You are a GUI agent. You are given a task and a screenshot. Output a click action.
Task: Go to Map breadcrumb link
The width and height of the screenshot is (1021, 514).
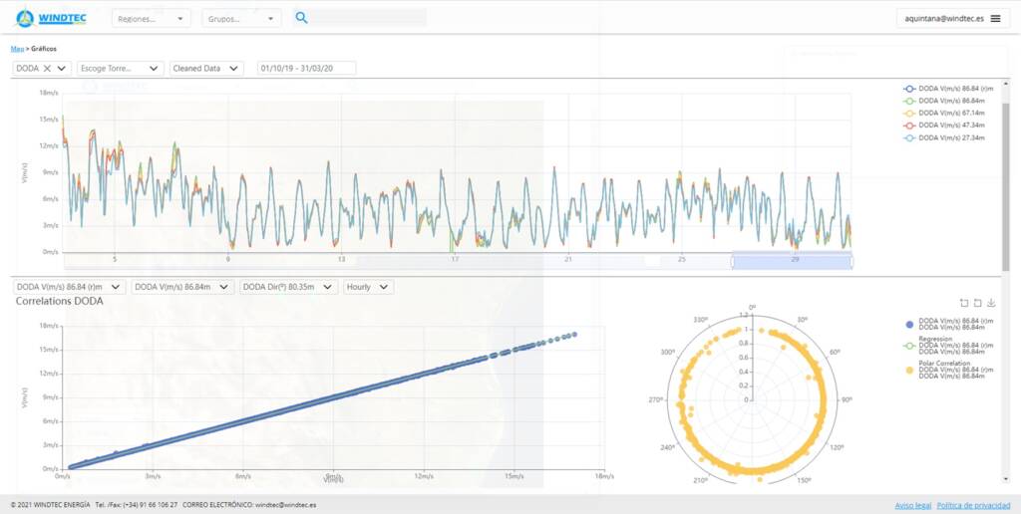pyautogui.click(x=16, y=48)
